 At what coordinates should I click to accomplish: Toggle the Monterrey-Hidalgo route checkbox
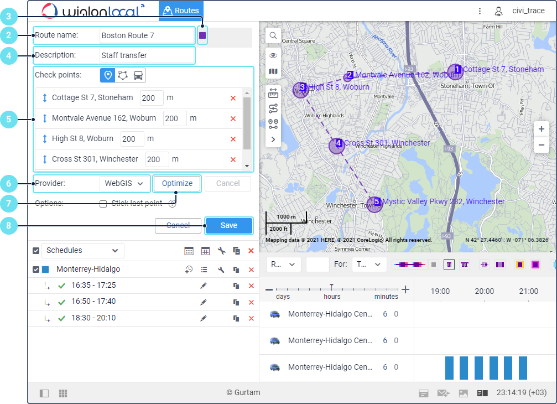click(36, 270)
